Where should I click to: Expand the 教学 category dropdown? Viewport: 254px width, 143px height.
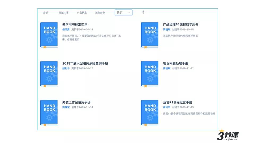(124, 12)
